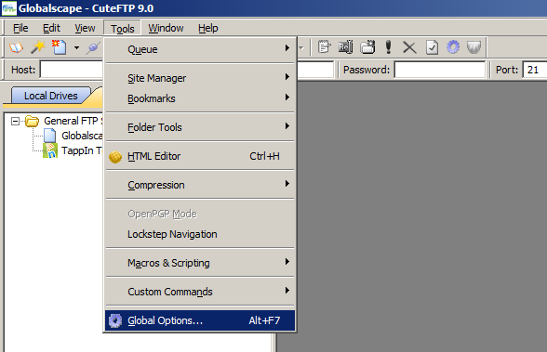Open dropdown arrow left of edit icon
547x352 pixels.
point(301,47)
